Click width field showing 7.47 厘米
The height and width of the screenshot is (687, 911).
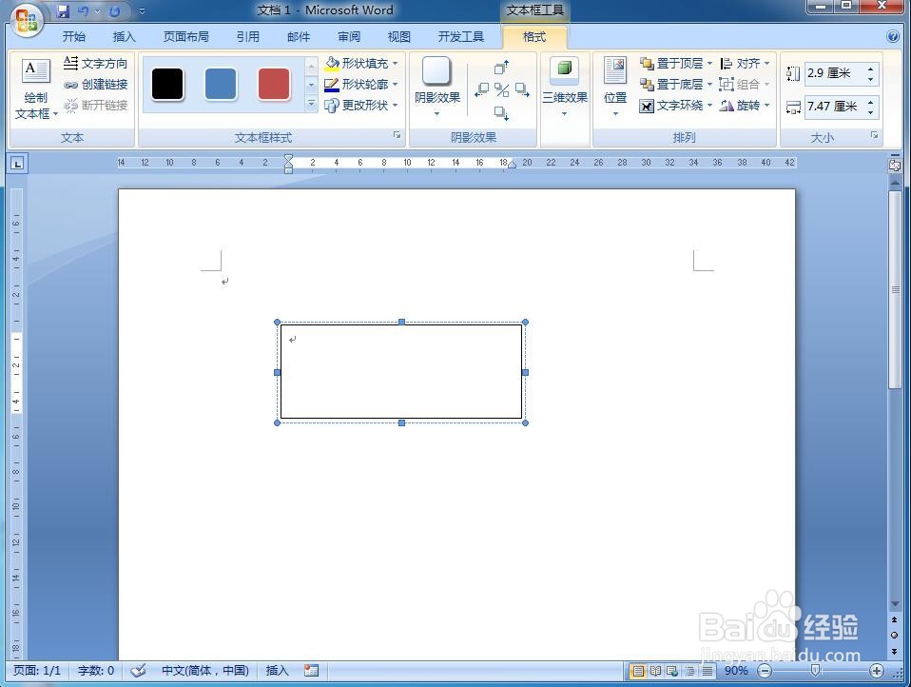pyautogui.click(x=834, y=107)
